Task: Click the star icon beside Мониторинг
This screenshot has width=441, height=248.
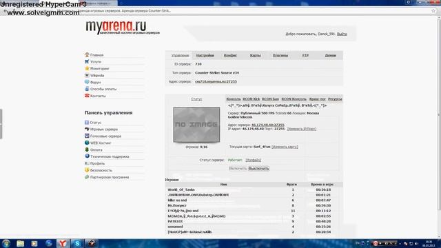Action: pos(87,68)
